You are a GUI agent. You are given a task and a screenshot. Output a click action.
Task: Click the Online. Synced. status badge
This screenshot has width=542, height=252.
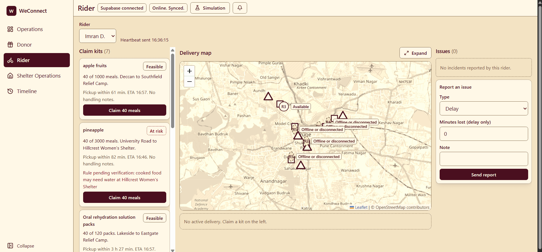click(x=168, y=8)
